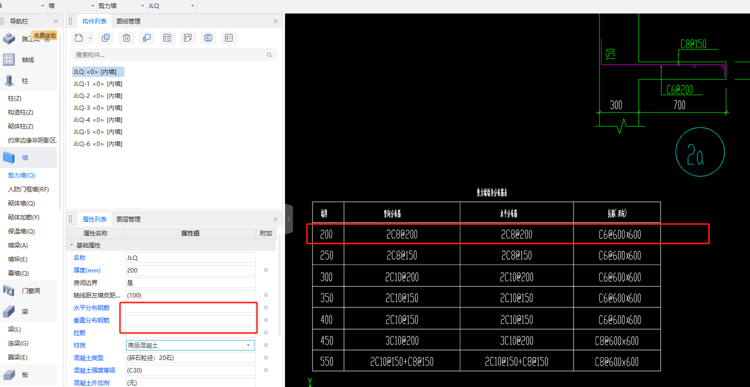
Task: Click the magnifier search icon
Action: coord(269,55)
